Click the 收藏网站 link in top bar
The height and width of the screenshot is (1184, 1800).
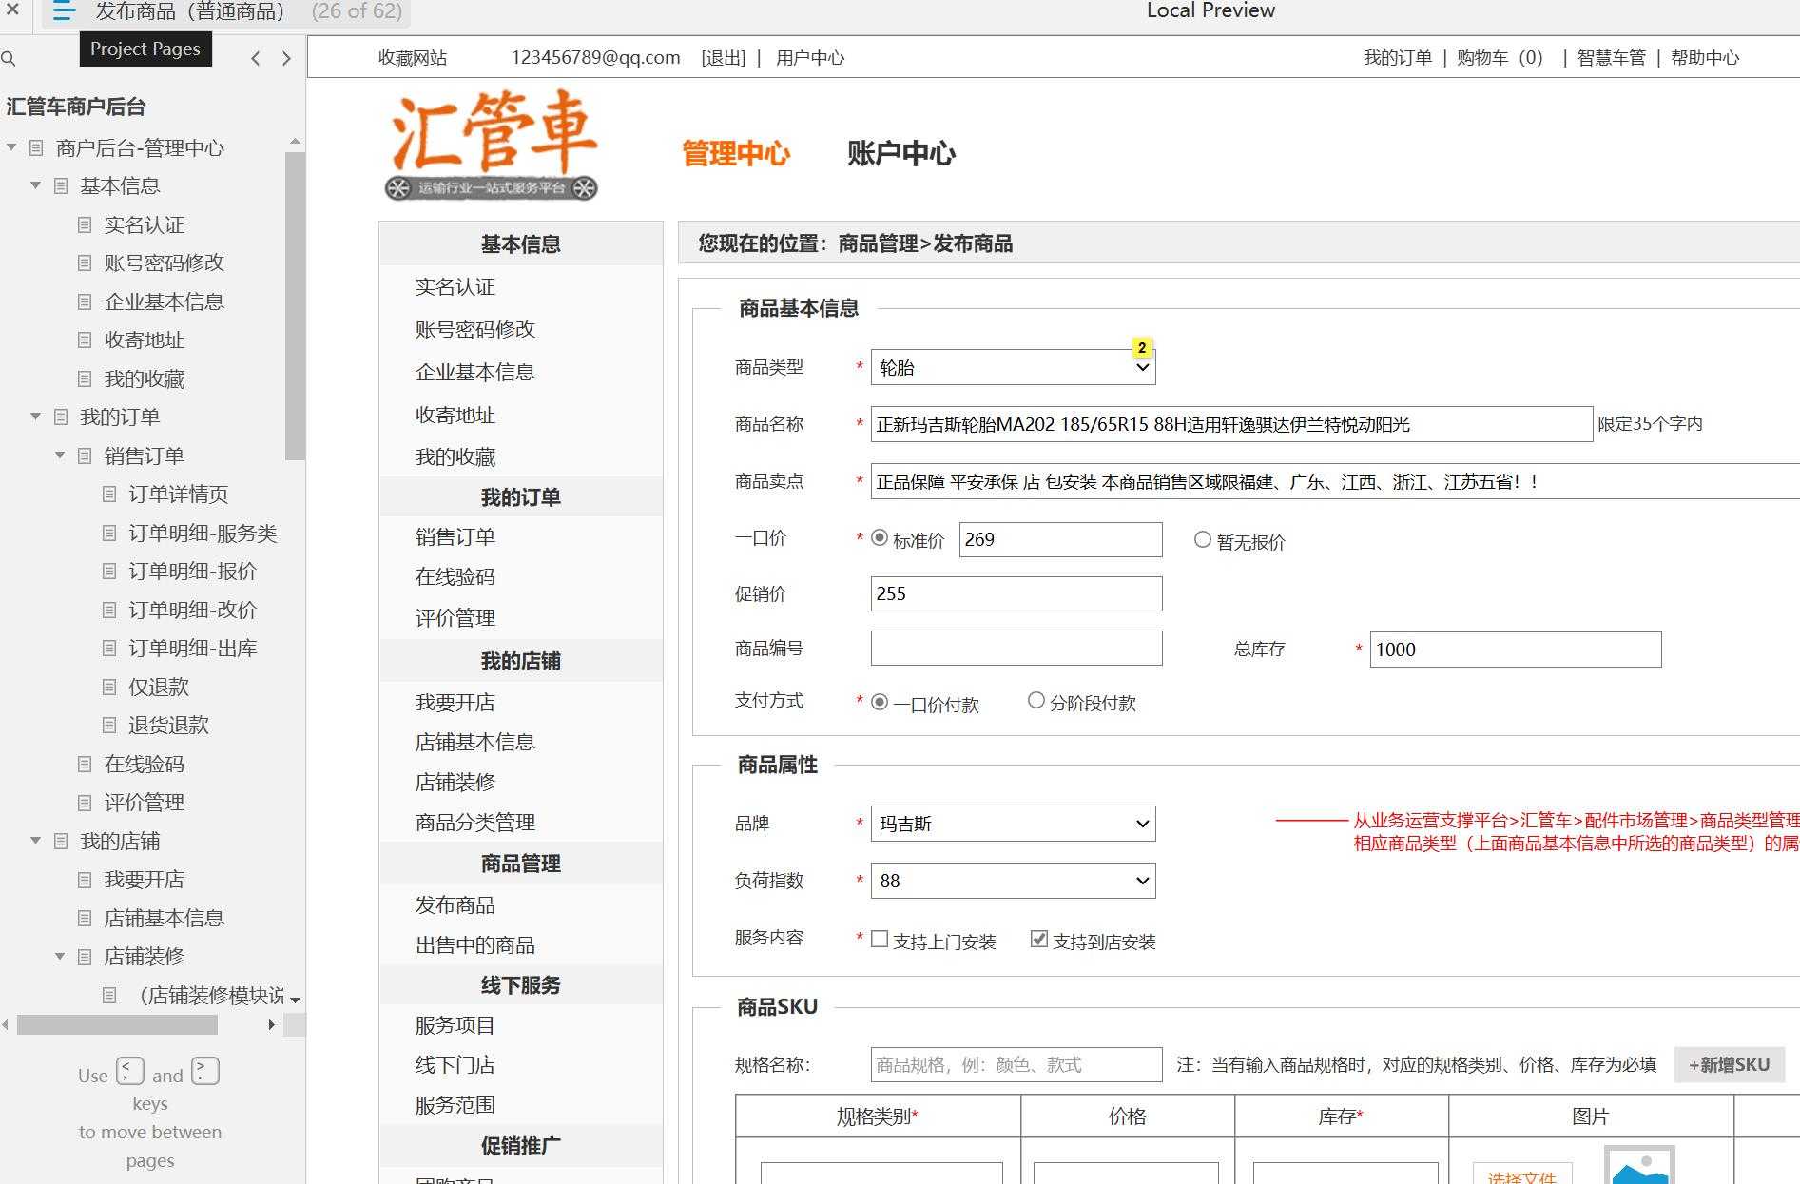(x=413, y=58)
